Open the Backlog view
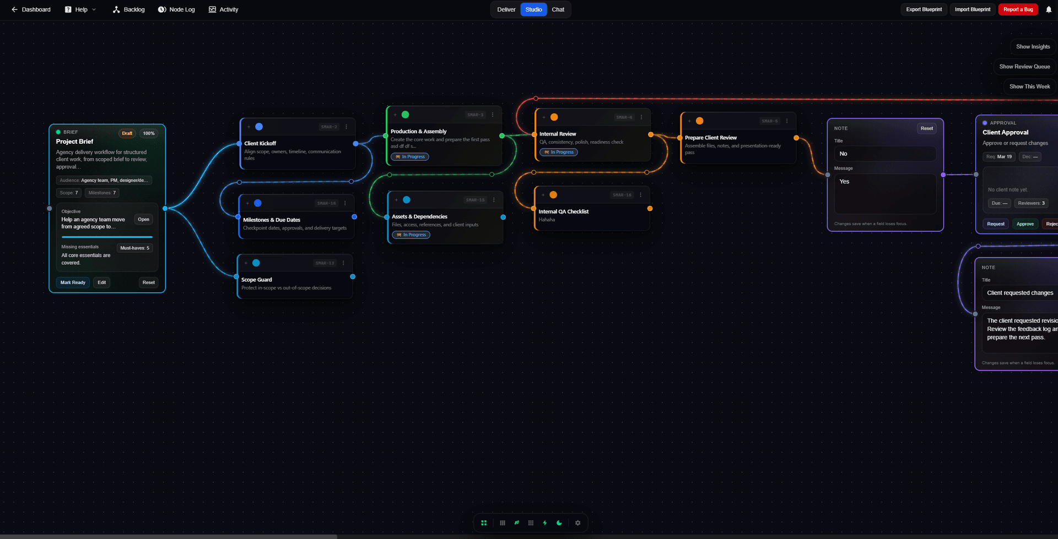Image resolution: width=1058 pixels, height=539 pixels. tap(128, 9)
